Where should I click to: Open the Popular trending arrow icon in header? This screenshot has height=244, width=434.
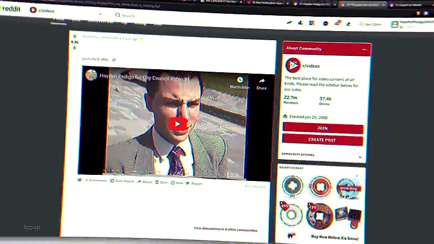pos(289,22)
